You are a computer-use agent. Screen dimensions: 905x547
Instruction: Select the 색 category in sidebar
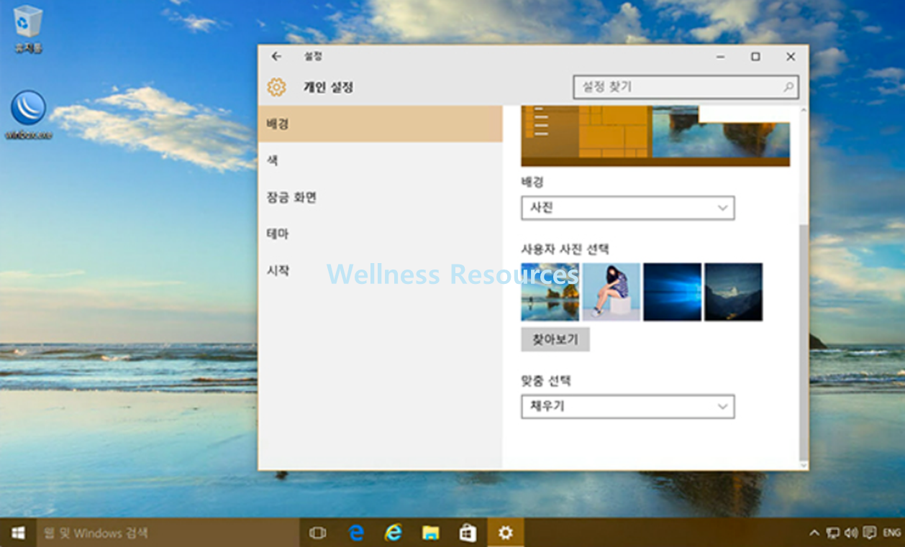tap(380, 160)
